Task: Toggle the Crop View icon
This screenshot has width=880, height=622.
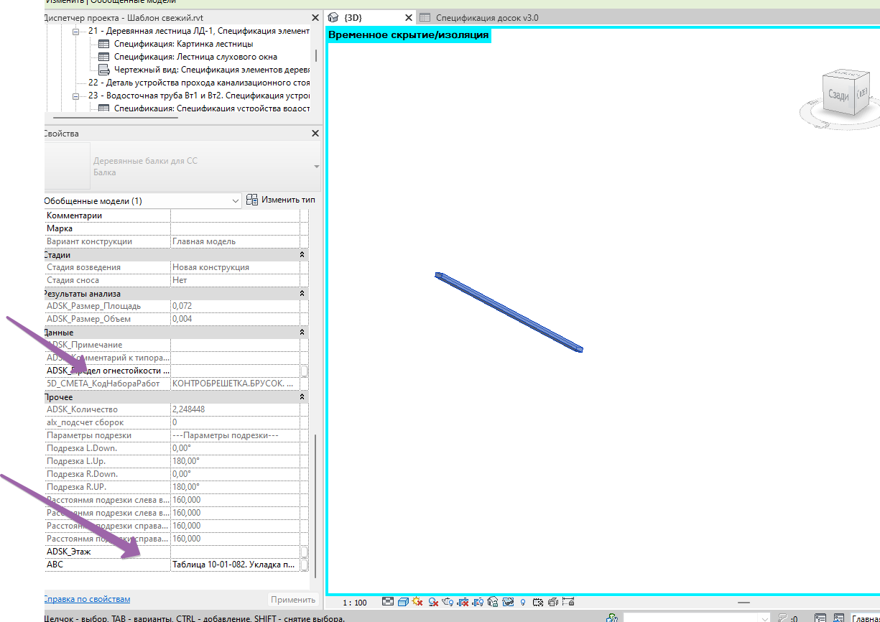Action: (x=463, y=602)
